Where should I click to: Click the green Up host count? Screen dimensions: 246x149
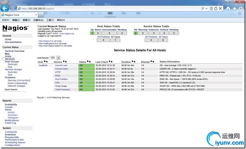[92, 33]
